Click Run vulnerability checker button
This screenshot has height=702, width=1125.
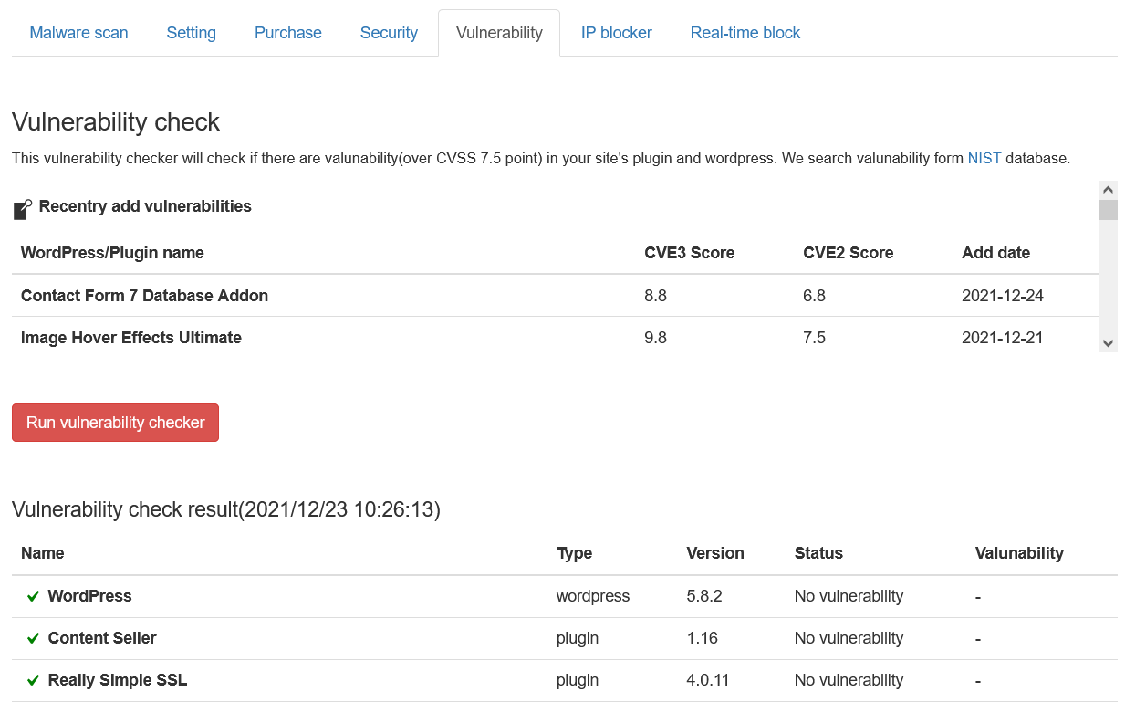(x=115, y=423)
